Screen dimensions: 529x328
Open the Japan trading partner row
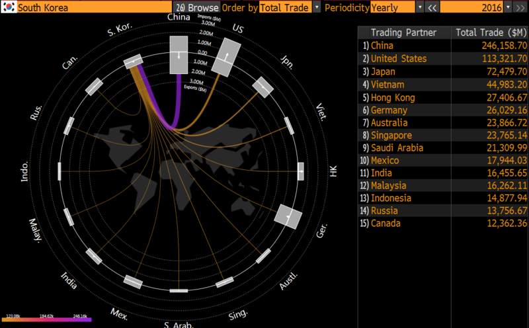443,71
